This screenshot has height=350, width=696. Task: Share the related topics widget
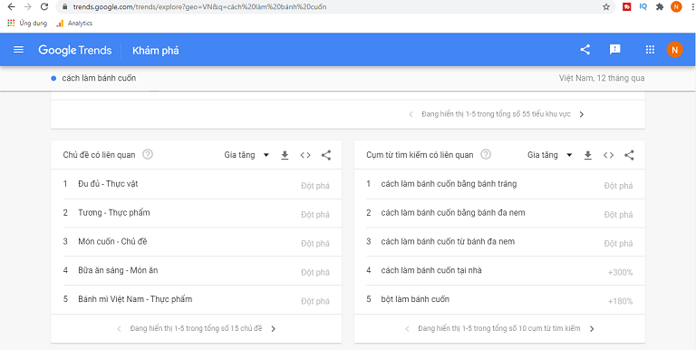click(x=326, y=155)
